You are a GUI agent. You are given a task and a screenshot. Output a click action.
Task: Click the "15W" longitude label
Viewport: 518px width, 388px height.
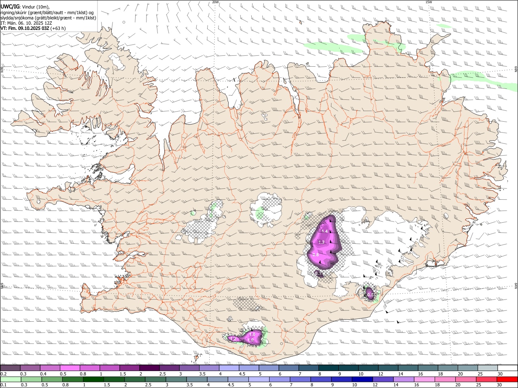(429, 2)
